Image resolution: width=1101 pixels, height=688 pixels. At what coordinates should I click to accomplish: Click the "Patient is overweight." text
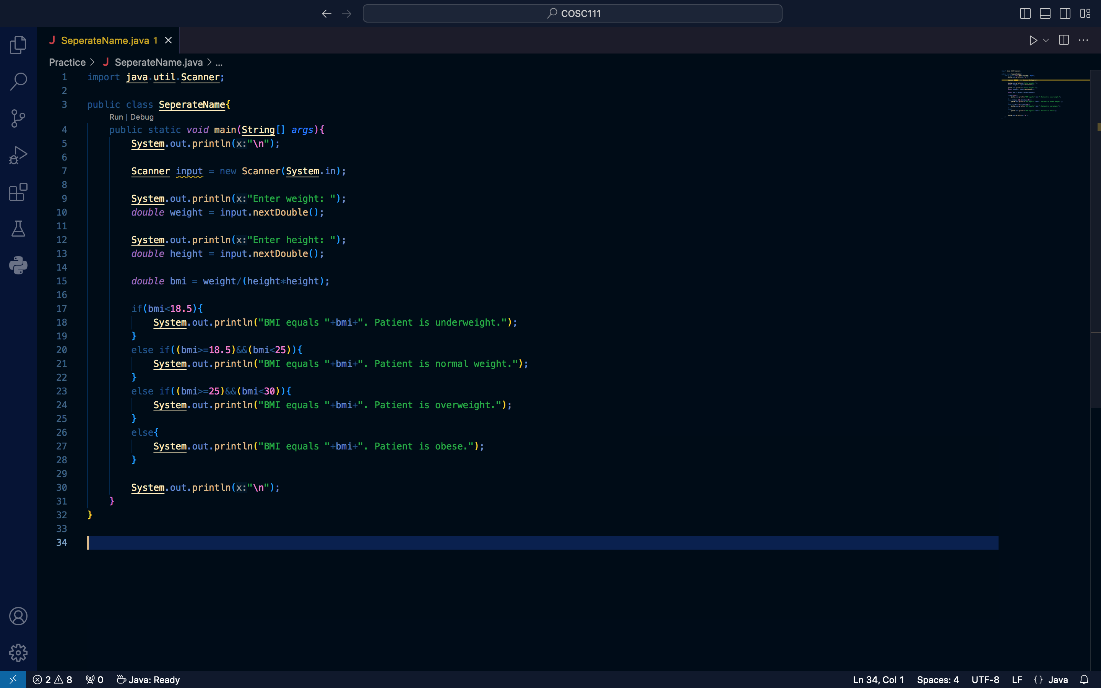click(x=438, y=405)
